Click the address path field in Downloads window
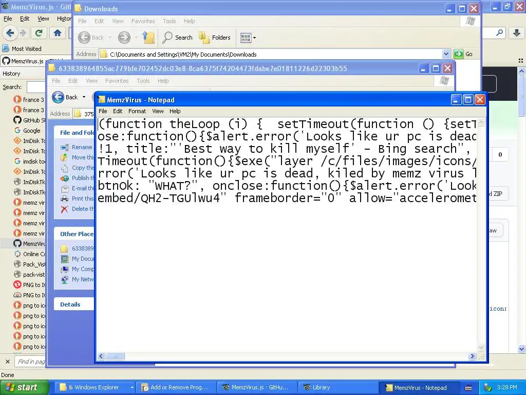Screen dimensions: 526x395 pyautogui.click(x=271, y=55)
